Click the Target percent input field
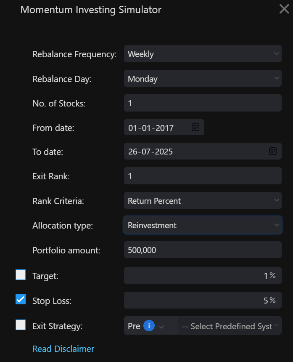This screenshot has height=362, width=293. (203, 276)
